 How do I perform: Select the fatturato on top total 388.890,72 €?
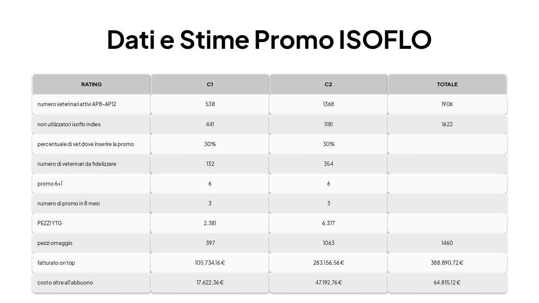coord(447,263)
